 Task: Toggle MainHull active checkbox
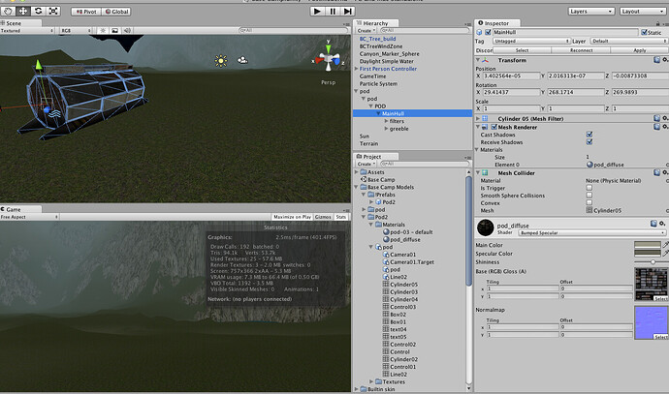tap(488, 32)
